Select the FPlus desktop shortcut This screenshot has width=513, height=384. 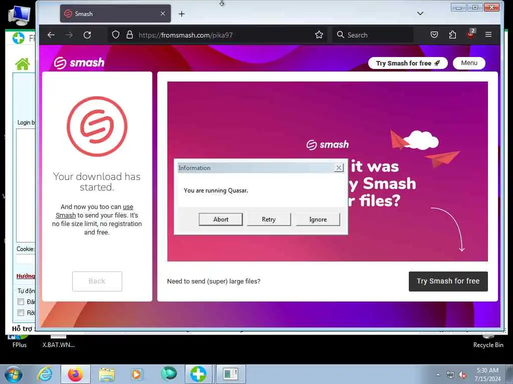(x=20, y=341)
